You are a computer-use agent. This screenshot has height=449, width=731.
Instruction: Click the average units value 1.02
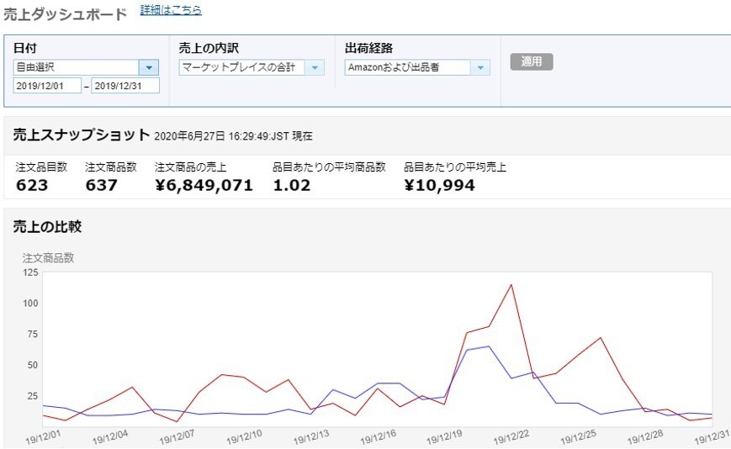pyautogui.click(x=291, y=185)
